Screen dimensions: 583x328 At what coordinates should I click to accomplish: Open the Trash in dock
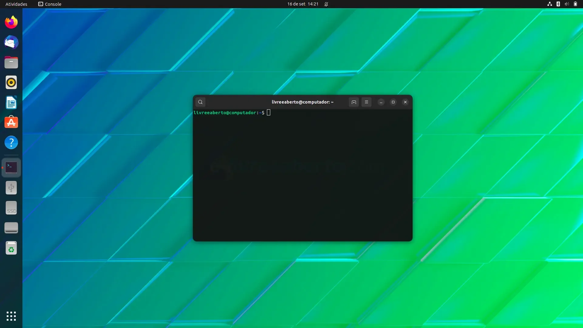(x=11, y=248)
